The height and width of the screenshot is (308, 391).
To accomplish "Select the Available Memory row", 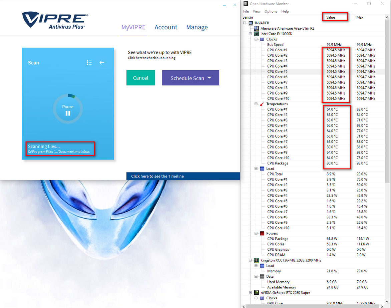I will [x=313, y=287].
